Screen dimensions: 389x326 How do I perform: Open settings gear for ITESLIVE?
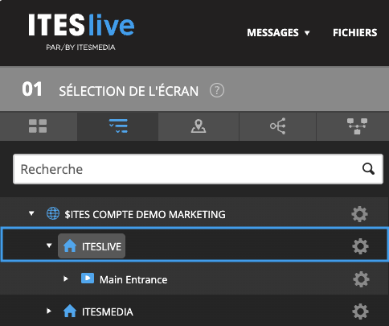pos(360,246)
